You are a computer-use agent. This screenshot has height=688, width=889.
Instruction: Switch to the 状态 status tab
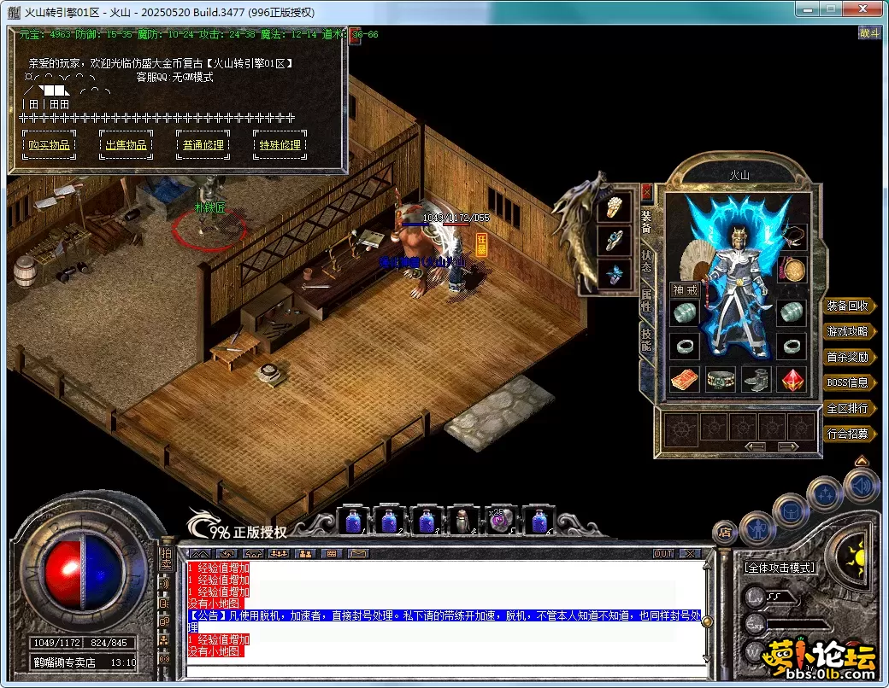(x=646, y=260)
